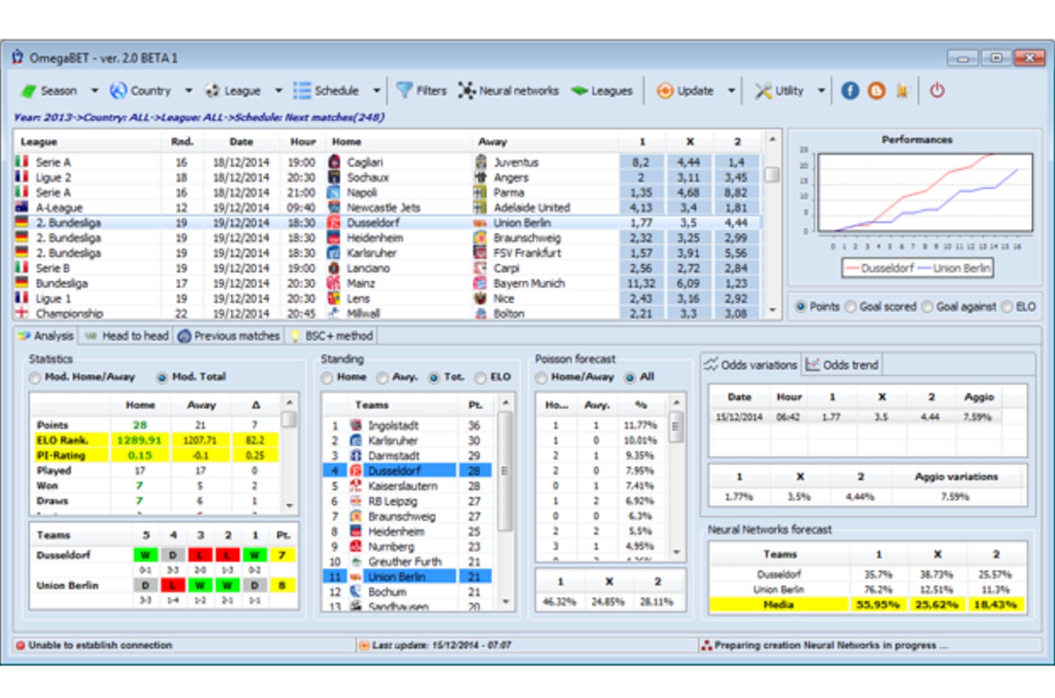Click the Bayern Munich team crest
The image size is (1055, 698).
(480, 283)
